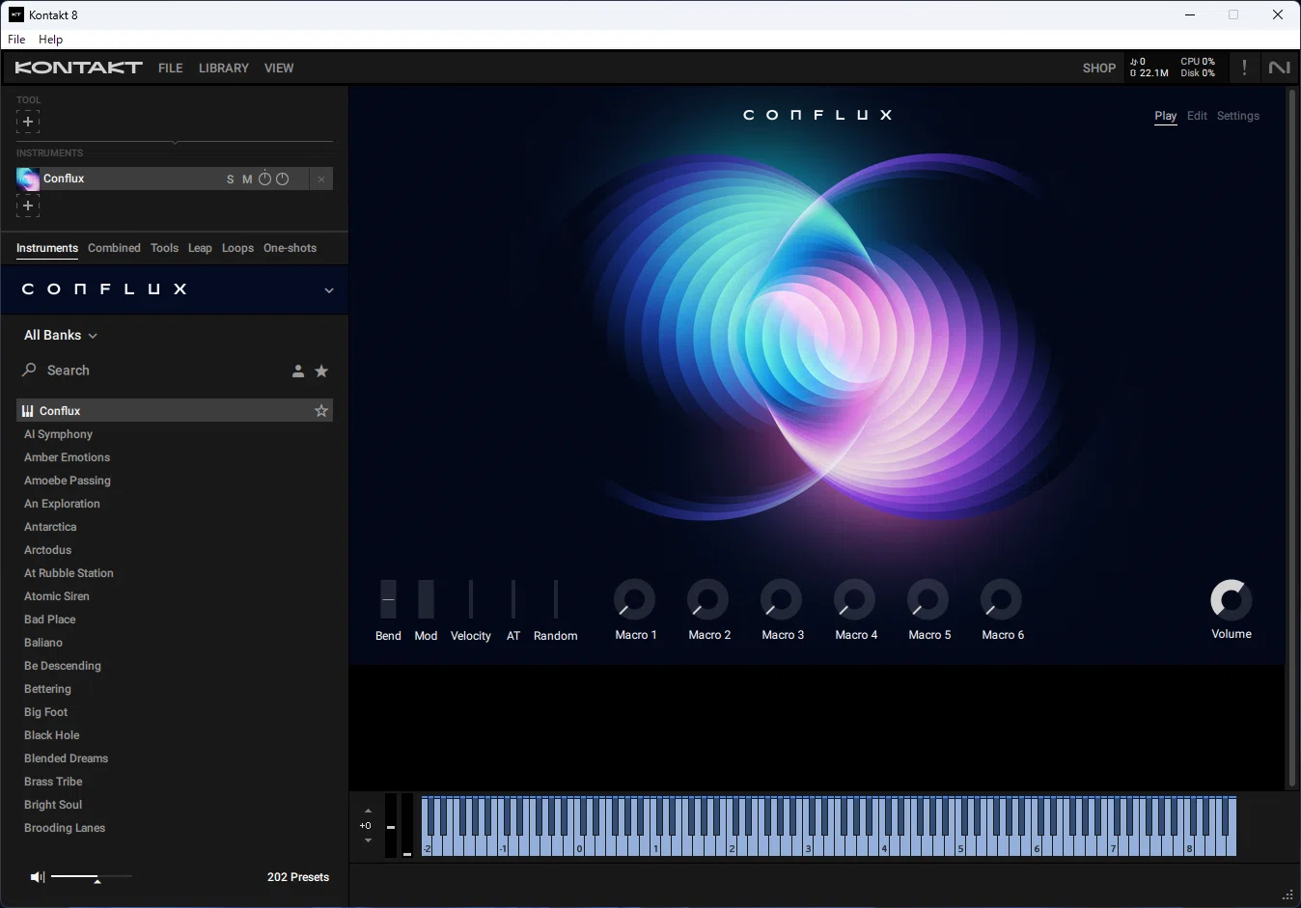Viewport: 1301px width, 908px height.
Task: Expand the Conflux library dropdown
Action: point(328,290)
